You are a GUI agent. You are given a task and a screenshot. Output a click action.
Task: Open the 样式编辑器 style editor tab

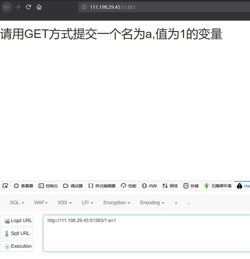click(102, 186)
